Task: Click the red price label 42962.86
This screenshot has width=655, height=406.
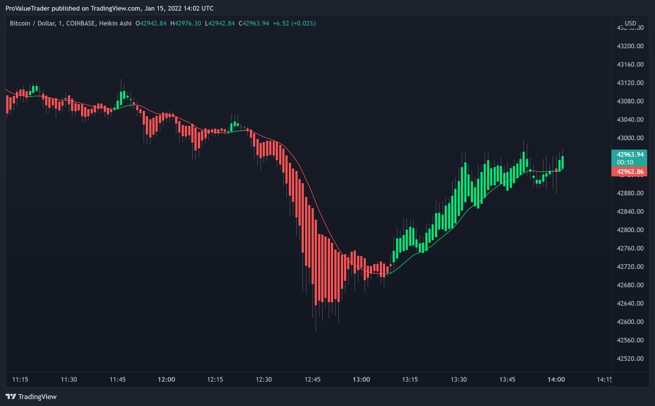Action: (x=630, y=172)
